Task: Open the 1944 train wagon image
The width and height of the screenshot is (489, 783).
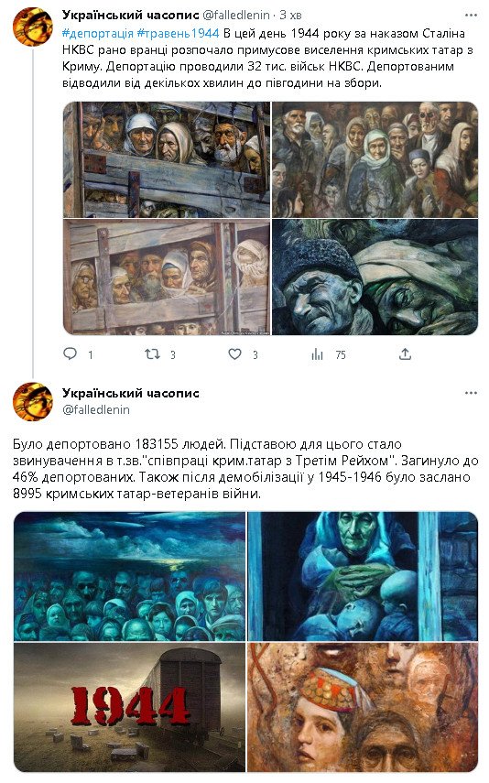Action: pos(129,707)
